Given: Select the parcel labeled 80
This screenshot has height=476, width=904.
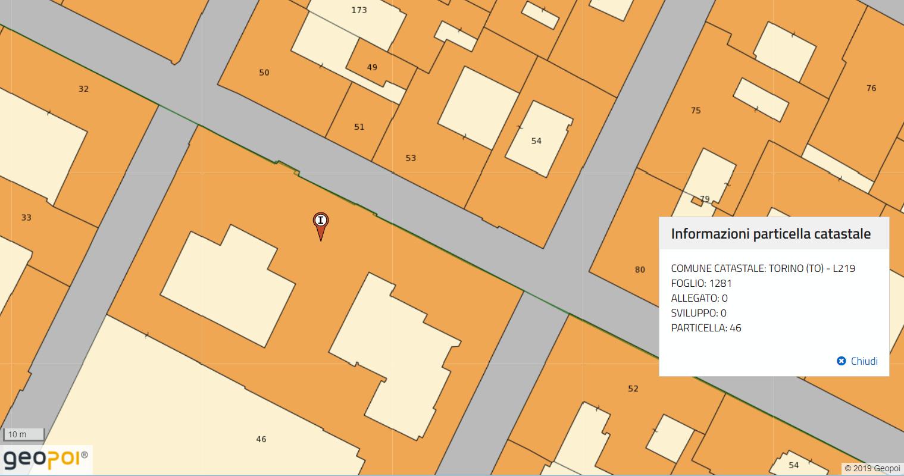Looking at the screenshot, I should coord(640,270).
